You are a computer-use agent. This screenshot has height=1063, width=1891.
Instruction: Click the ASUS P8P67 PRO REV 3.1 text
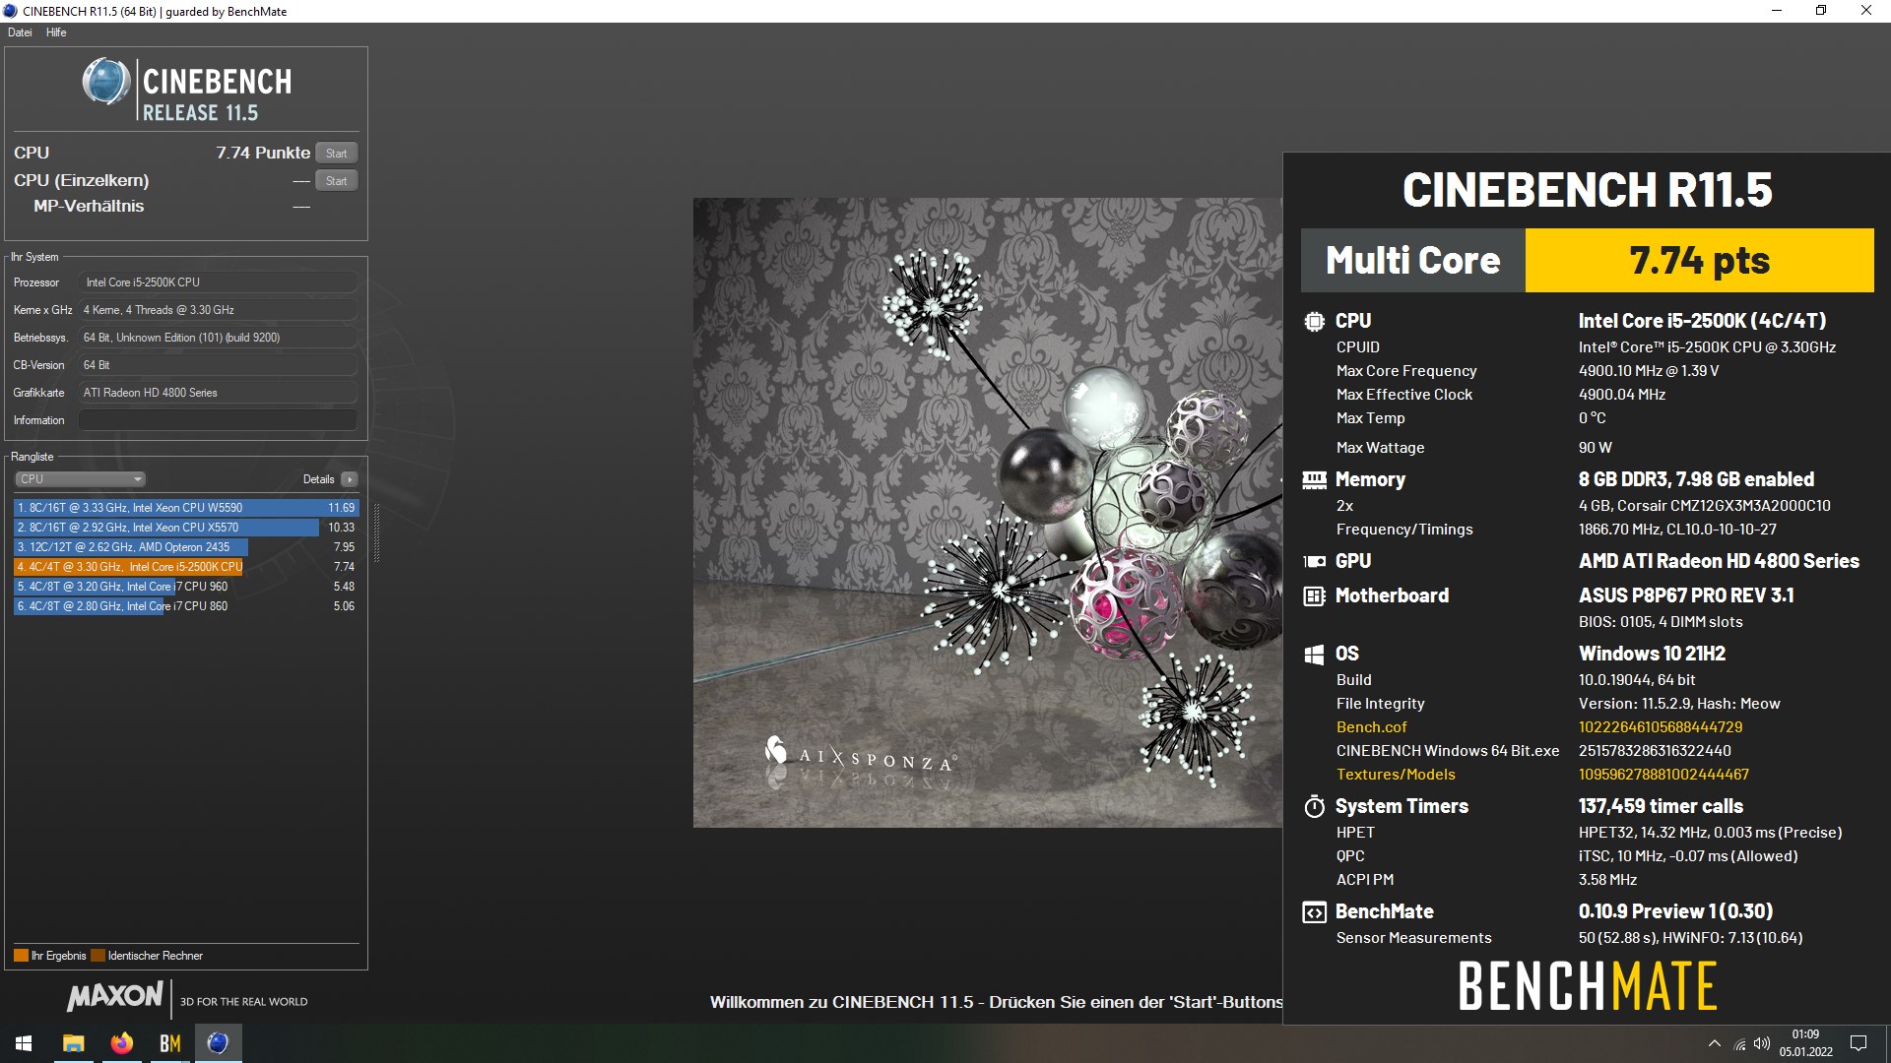(1685, 595)
